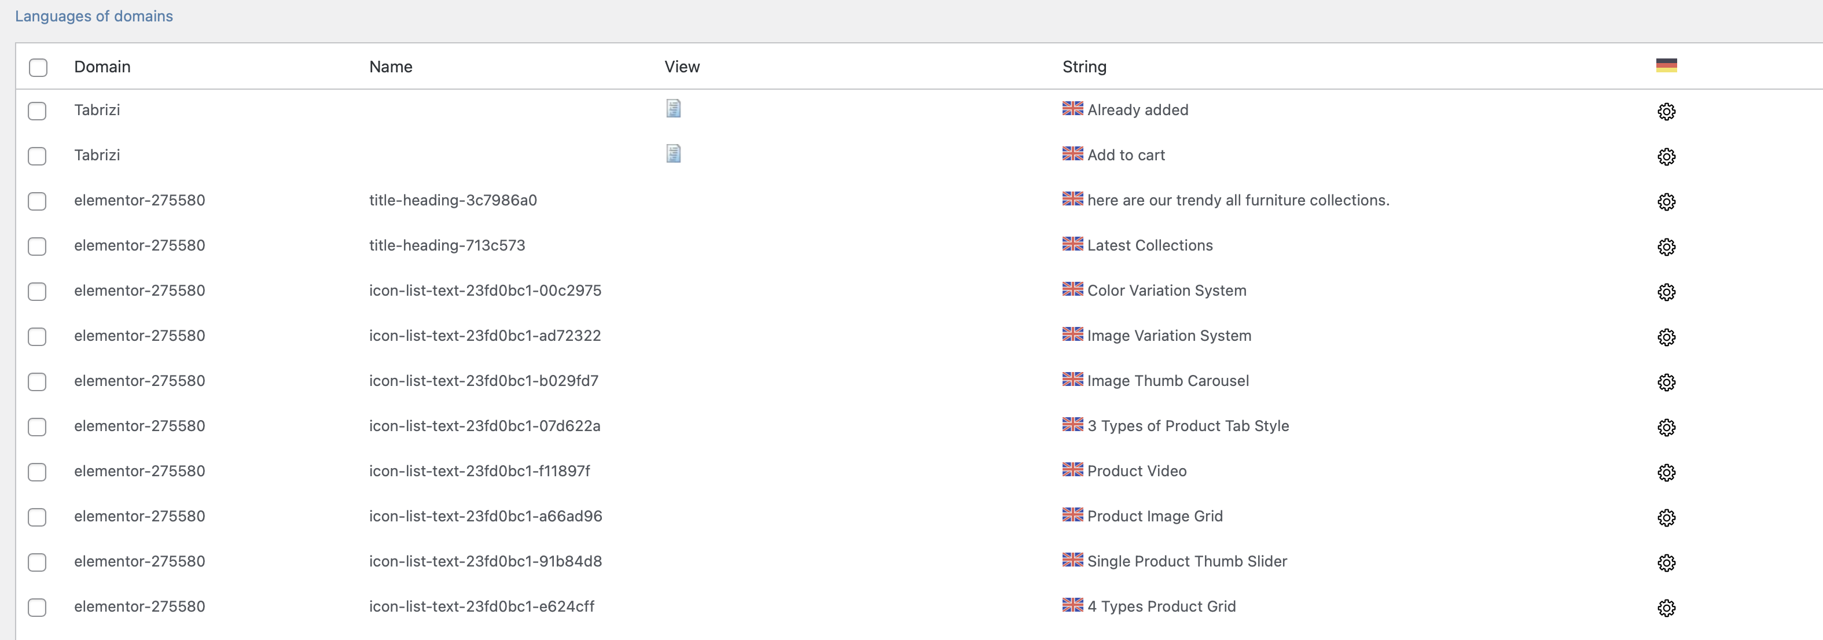Click 'here are our trendy all furniture collections.' string
Image resolution: width=1823 pixels, height=640 pixels.
click(x=1238, y=200)
